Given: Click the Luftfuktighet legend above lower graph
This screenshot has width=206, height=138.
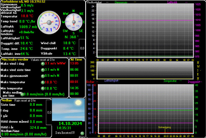Looking at the screenshot, I should click(112, 81).
